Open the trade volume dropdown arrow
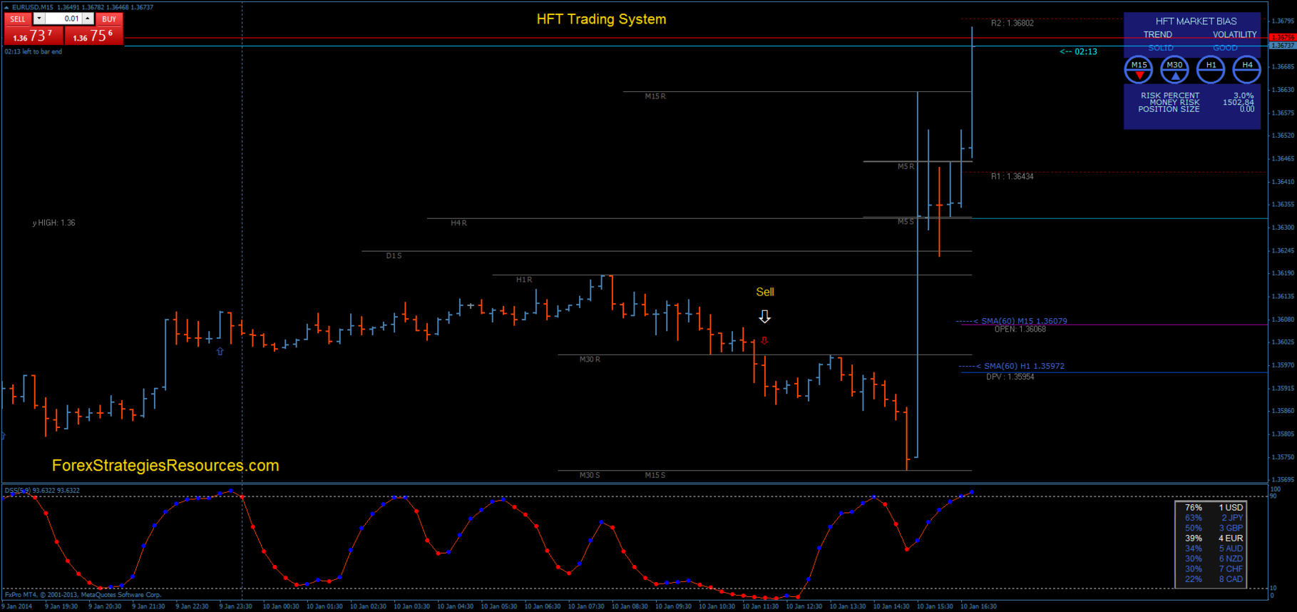The image size is (1297, 612). (x=39, y=19)
